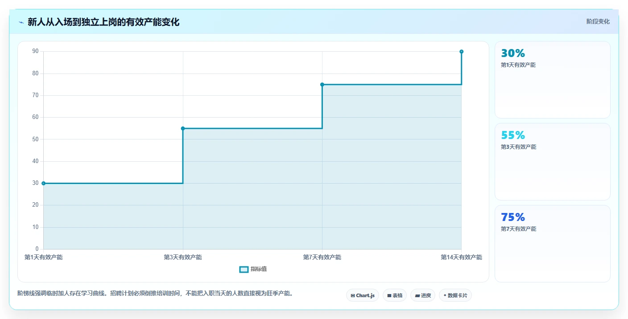Click the 阶段变化 label in header
Viewport: 628px width, 319px height.
[x=598, y=21]
